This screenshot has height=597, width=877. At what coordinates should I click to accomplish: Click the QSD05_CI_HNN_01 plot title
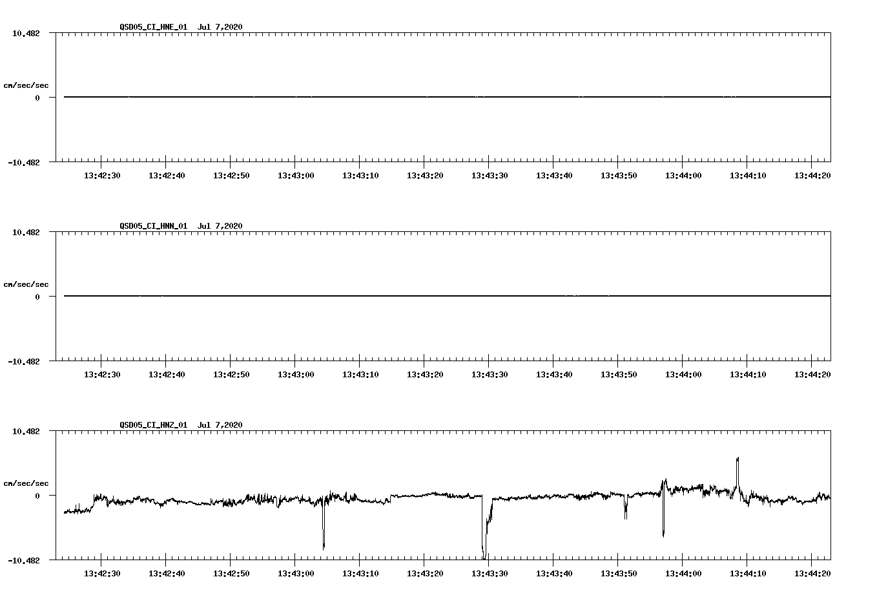click(x=181, y=225)
